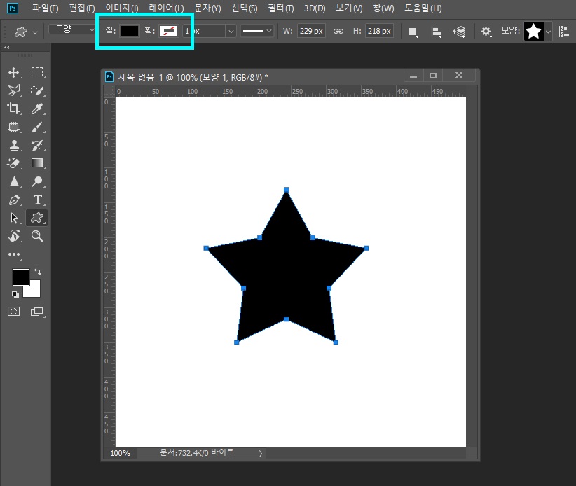
Task: Open the 문자(Y) menu
Action: click(x=207, y=8)
